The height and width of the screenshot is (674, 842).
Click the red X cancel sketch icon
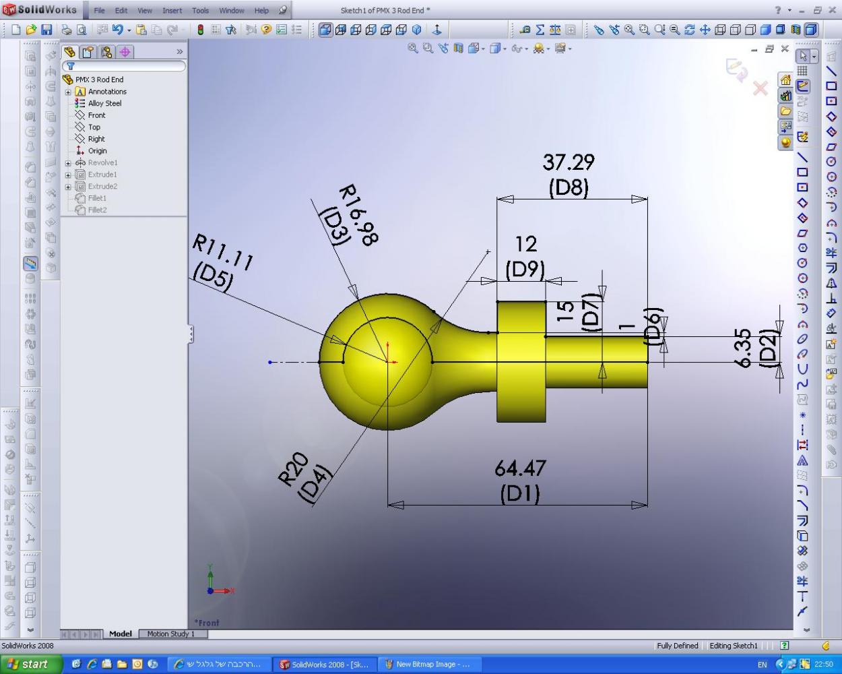(760, 88)
